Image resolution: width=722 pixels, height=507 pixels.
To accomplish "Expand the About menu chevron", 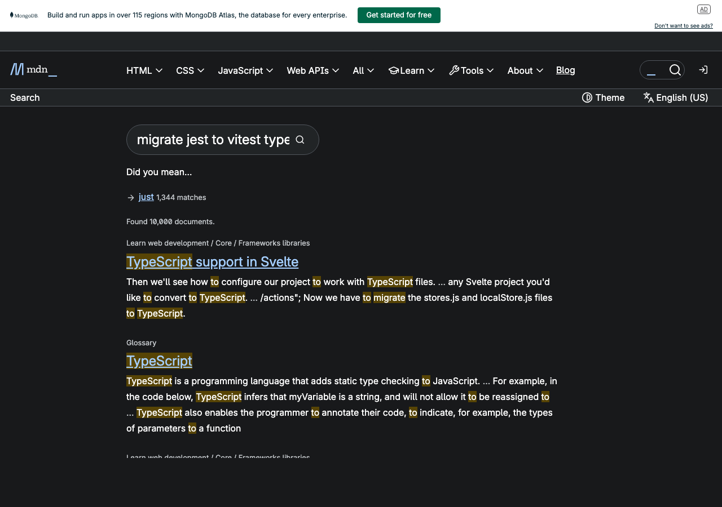I will pyautogui.click(x=540, y=70).
